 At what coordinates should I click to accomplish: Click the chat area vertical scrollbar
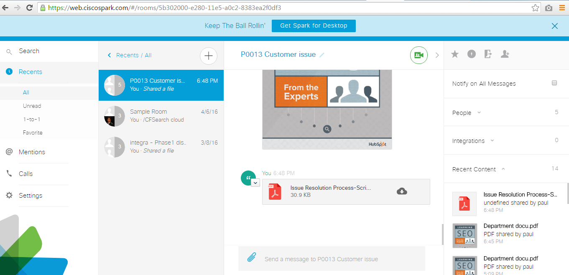pos(442,234)
